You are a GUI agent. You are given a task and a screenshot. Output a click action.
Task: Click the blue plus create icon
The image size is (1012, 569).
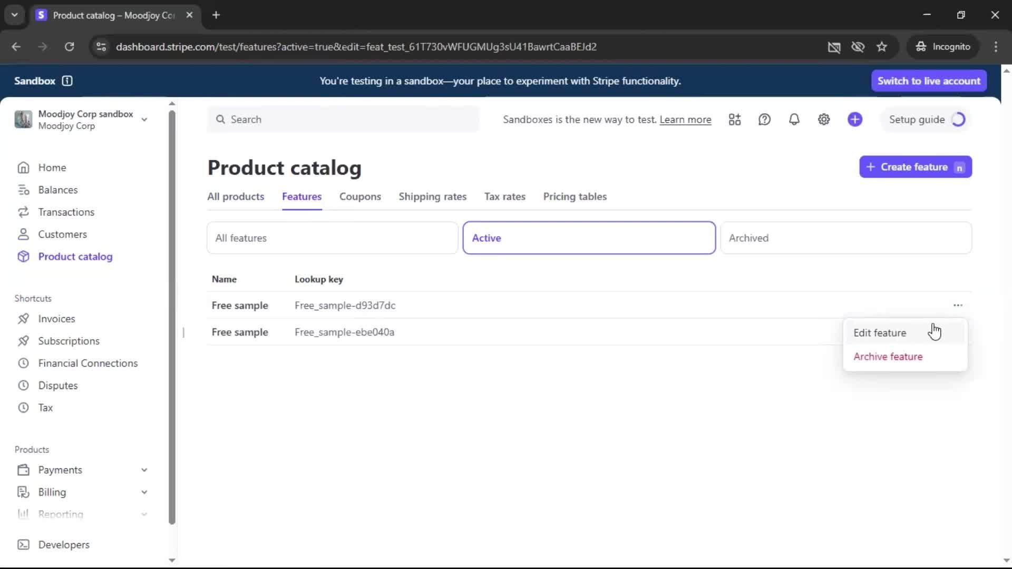[x=855, y=120]
